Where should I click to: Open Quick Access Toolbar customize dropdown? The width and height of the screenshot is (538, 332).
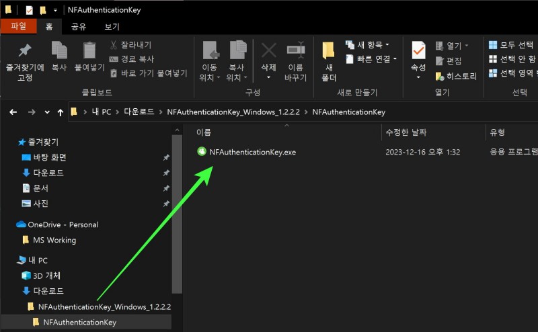(x=55, y=10)
